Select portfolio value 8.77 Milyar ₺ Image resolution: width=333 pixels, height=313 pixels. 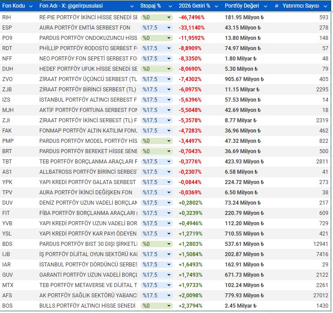click(x=240, y=120)
